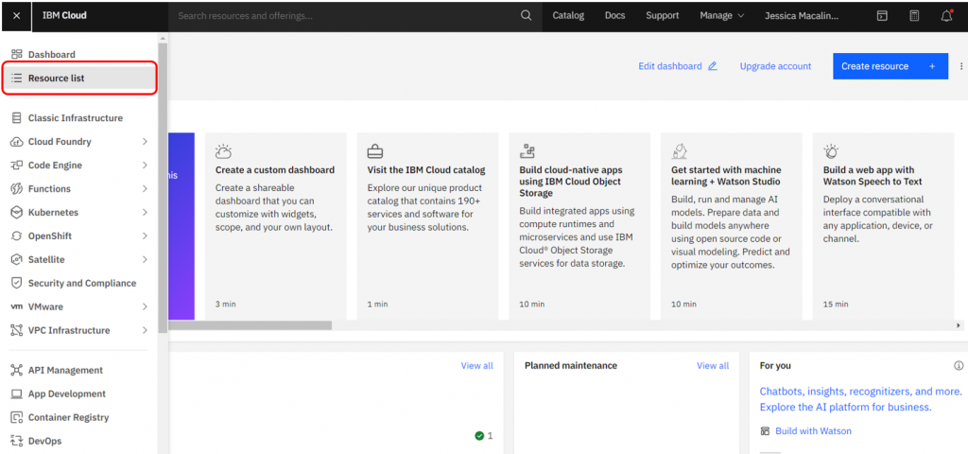Screen dimensions: 968x454
Task: Close the navigation menu with the X icon
Action: 16,15
